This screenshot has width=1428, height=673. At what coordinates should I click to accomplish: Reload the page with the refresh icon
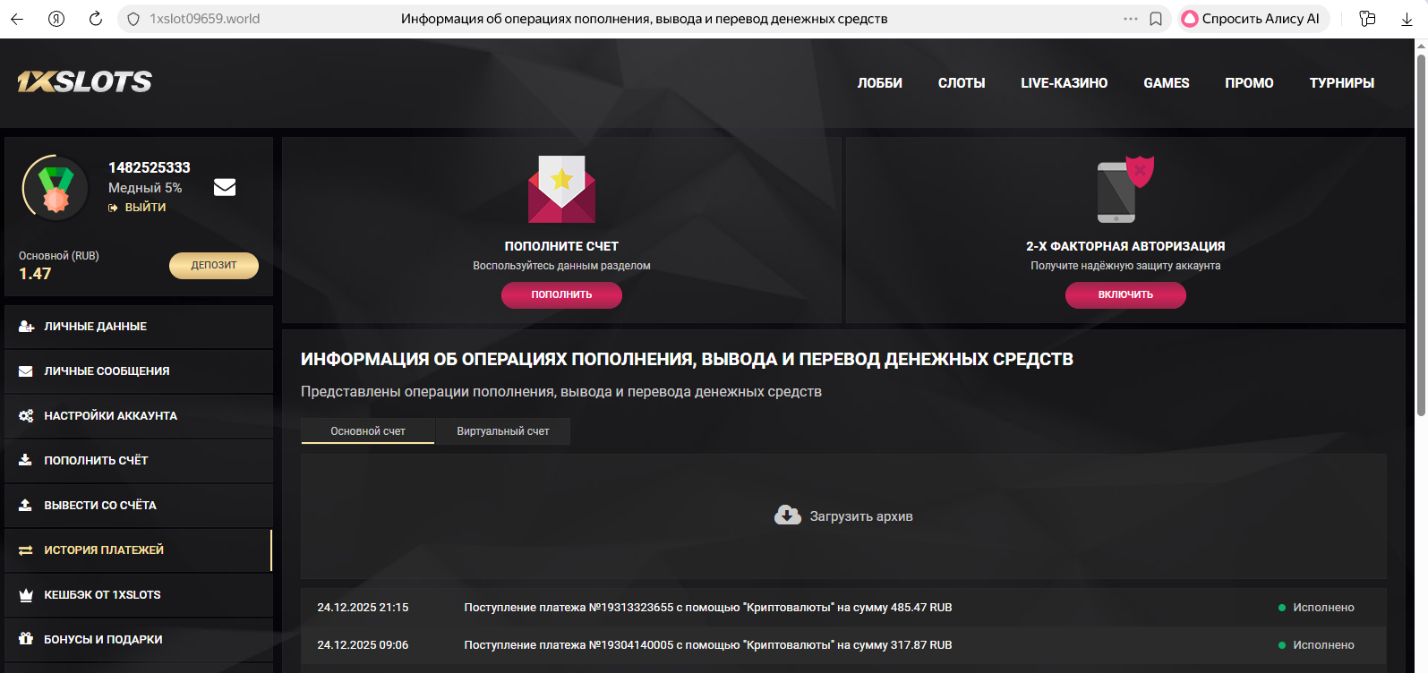[96, 19]
